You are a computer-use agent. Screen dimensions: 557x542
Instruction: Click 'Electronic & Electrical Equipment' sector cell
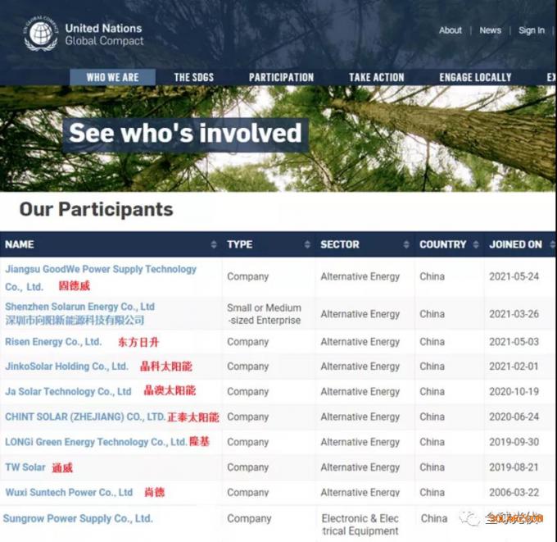360,525
